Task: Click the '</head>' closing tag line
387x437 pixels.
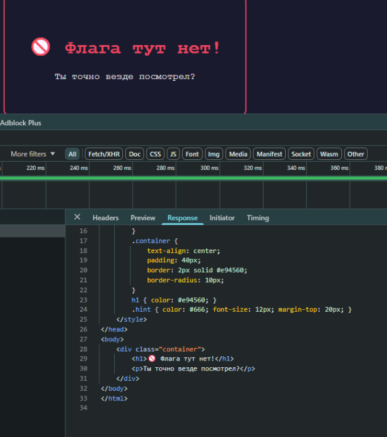Action: 114,330
